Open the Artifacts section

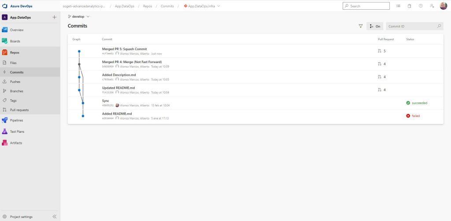[16, 143]
